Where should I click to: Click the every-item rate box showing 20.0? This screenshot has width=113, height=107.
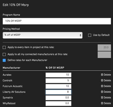104,47
